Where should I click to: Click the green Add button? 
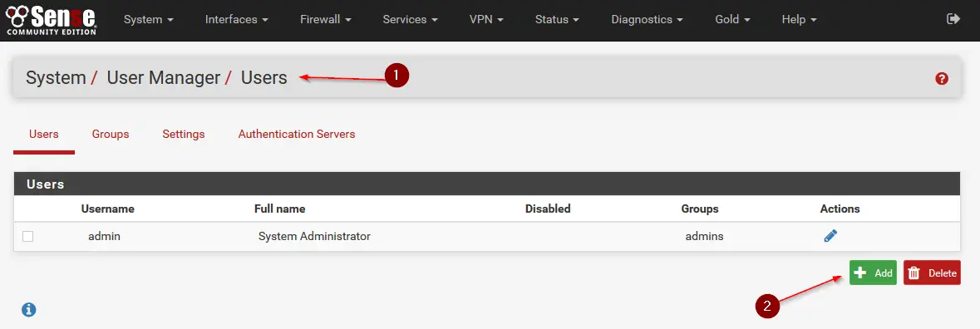(x=873, y=273)
